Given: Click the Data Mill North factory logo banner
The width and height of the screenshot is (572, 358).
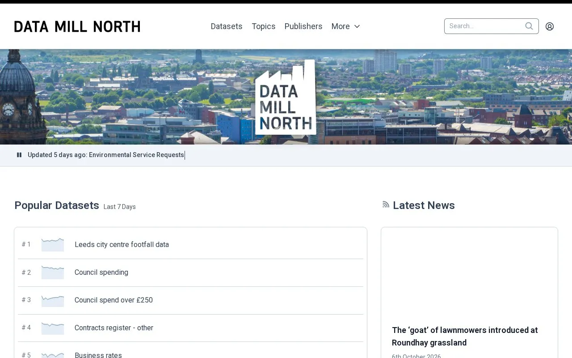Looking at the screenshot, I should click(x=286, y=97).
